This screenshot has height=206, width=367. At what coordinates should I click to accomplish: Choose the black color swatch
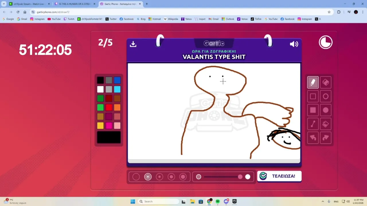[100, 80]
